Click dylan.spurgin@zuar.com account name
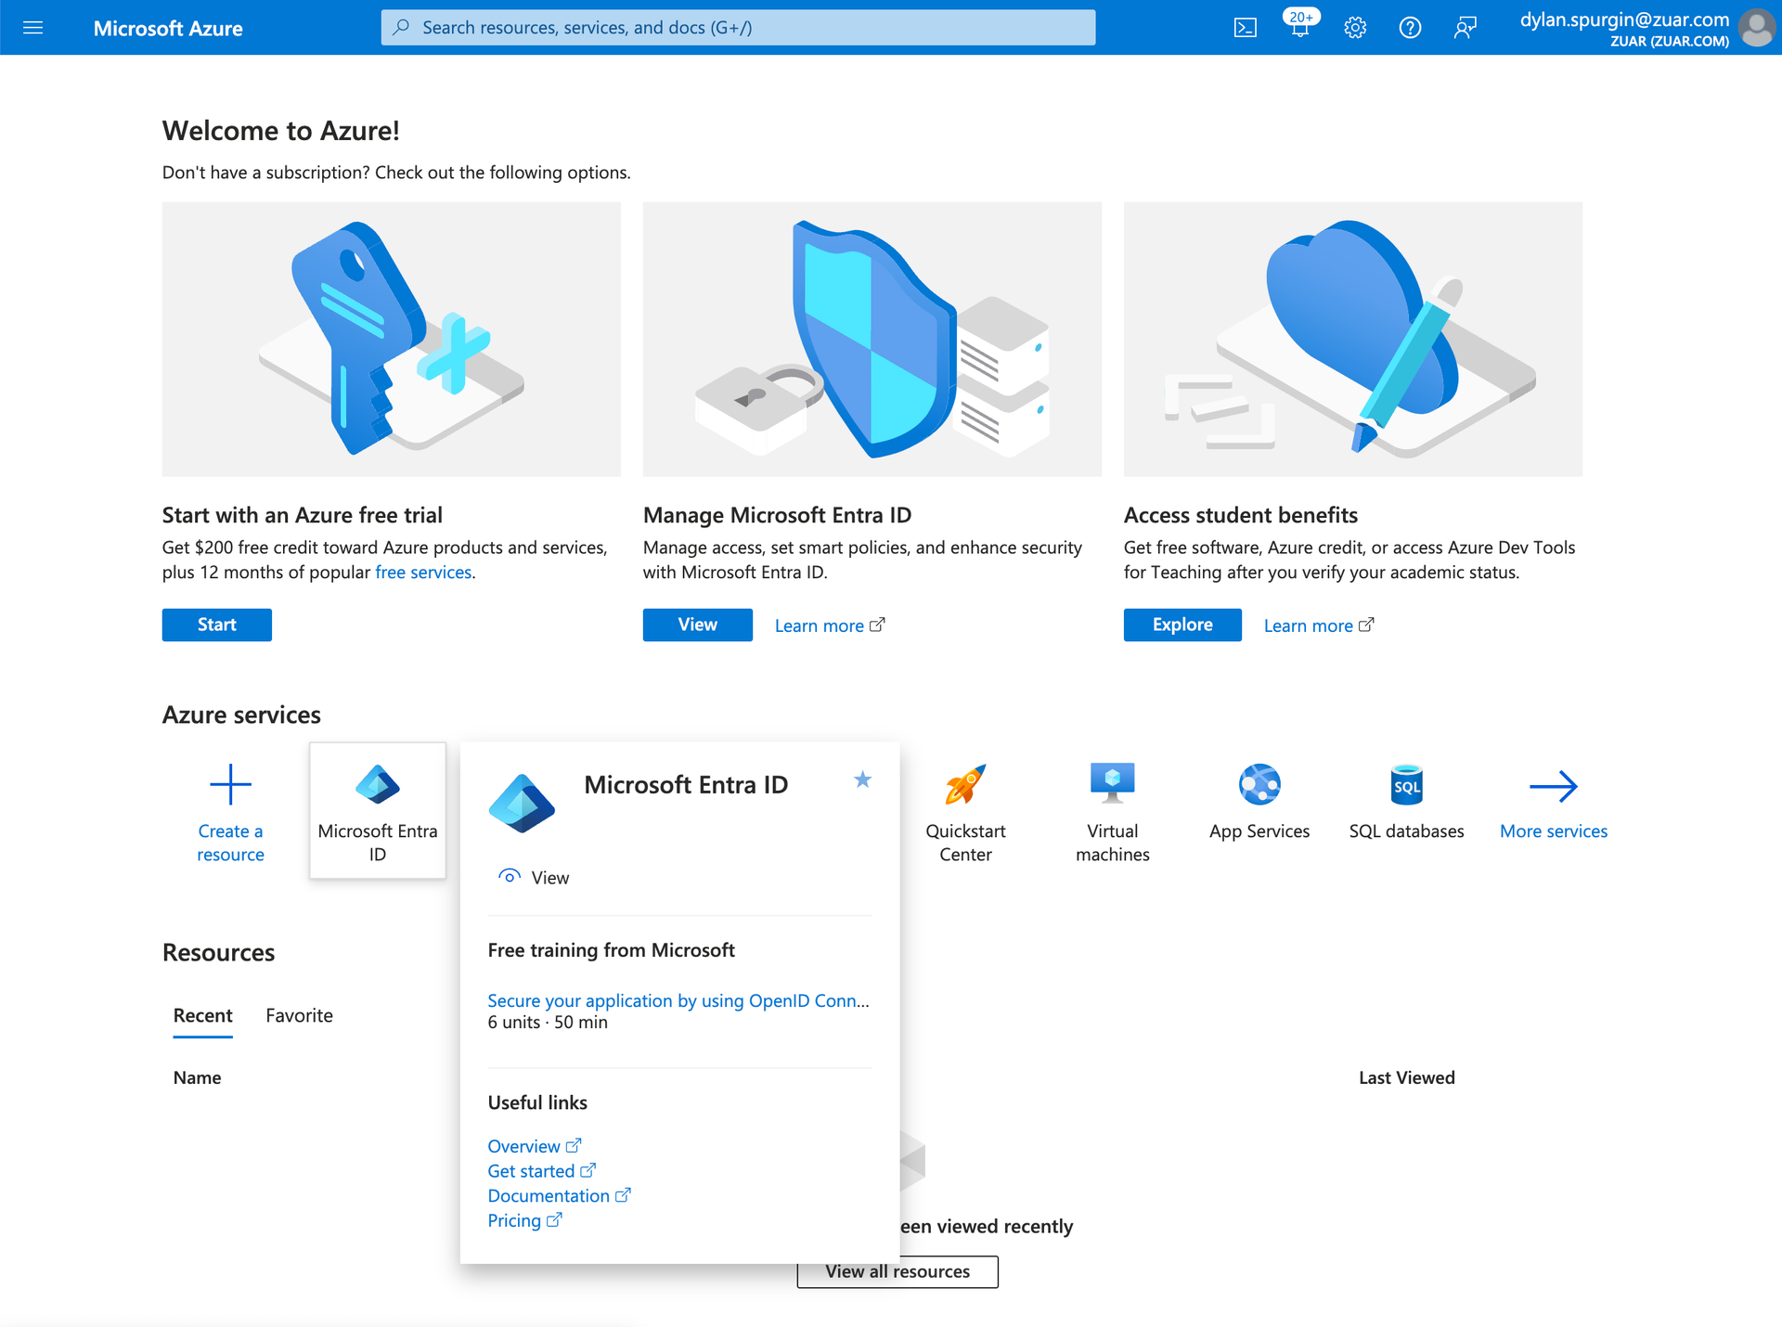Screen dimensions: 1782x1327 pos(1624,19)
